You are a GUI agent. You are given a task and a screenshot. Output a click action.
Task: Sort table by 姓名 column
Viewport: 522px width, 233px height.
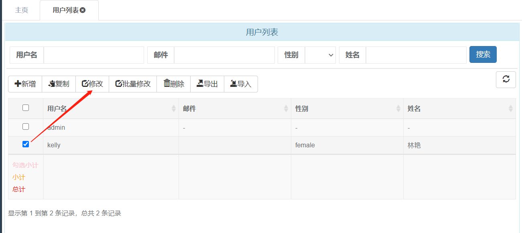coord(460,108)
